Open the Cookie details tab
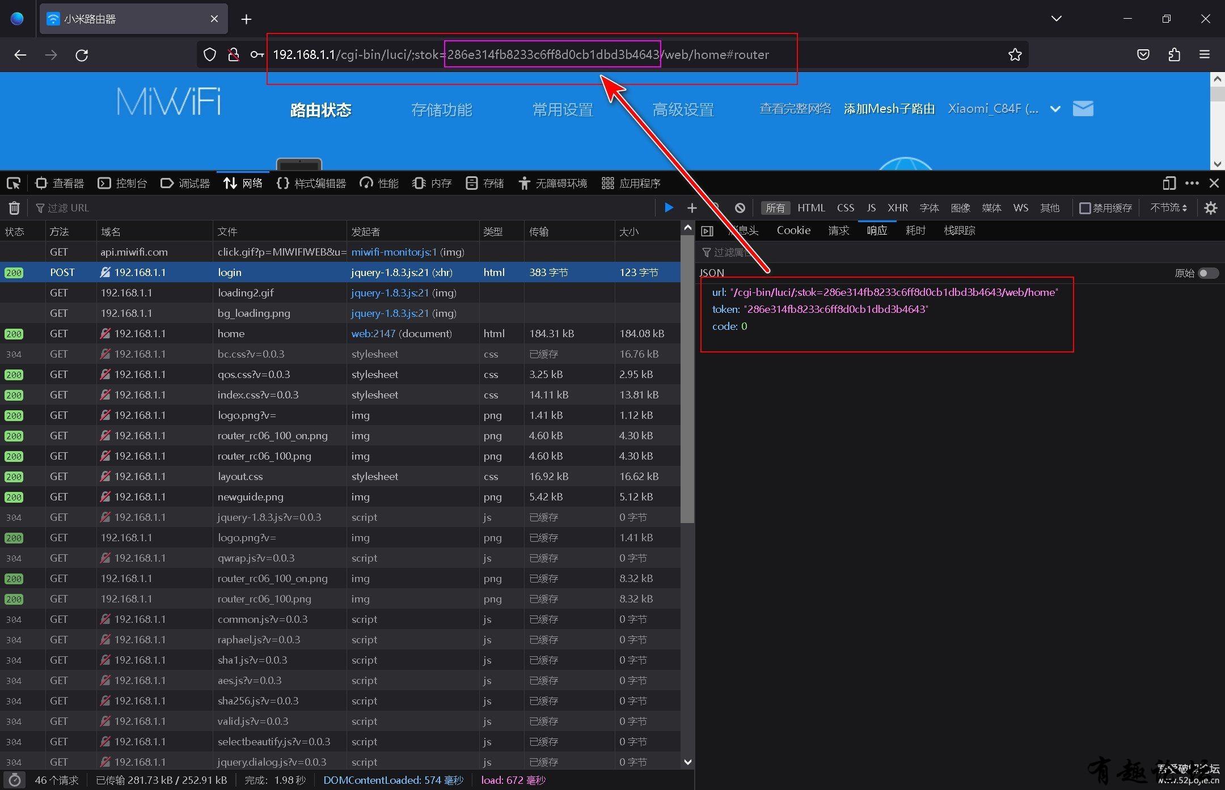1225x790 pixels. 793,231
